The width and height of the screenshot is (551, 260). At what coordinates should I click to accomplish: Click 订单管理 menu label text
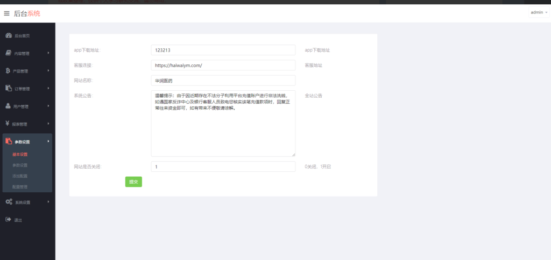pos(22,89)
